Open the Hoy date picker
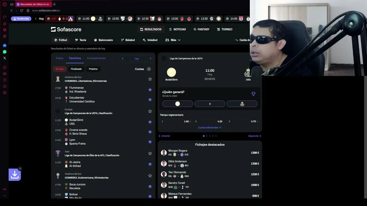 coord(136,59)
